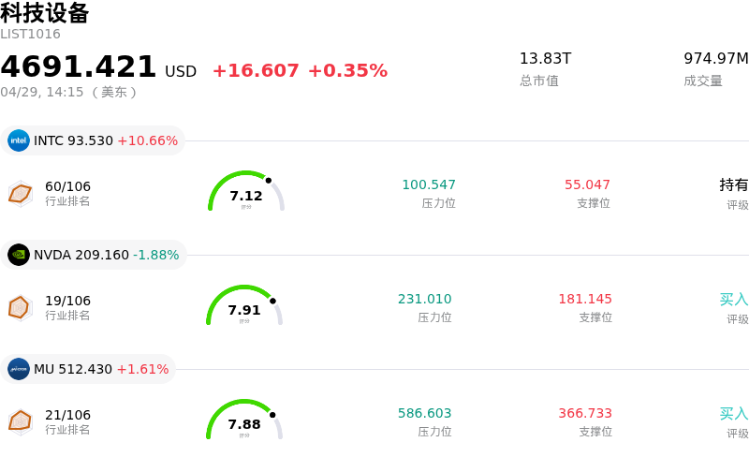Click the NVDA 7.91 score gauge
The image size is (749, 457).
[x=244, y=306]
